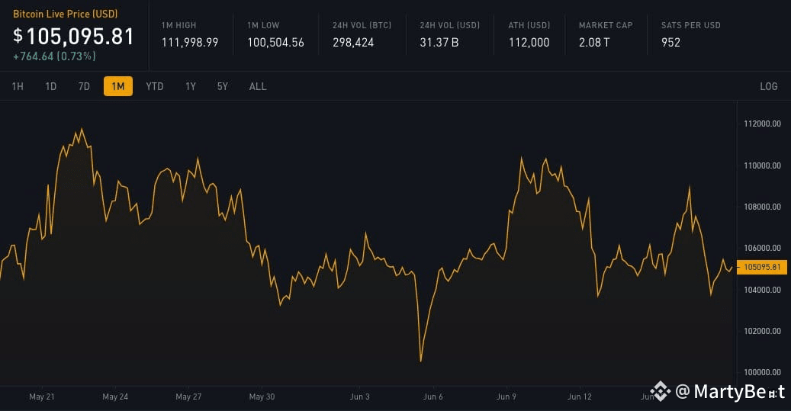Click the Bitcoin Live Price (USD) title
This screenshot has width=791, height=411.
click(x=65, y=14)
